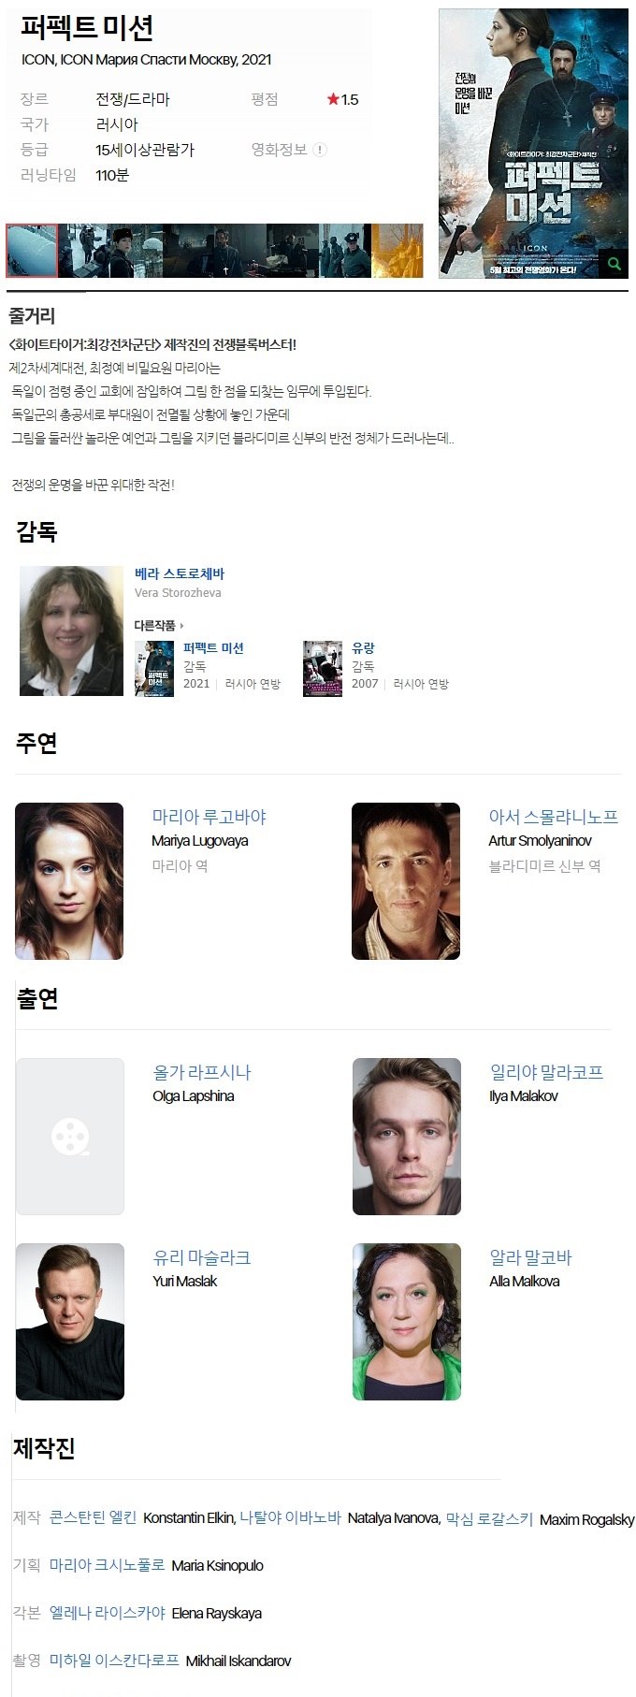Open screenwriter 엘레나 라이스카야's link

click(x=108, y=1613)
